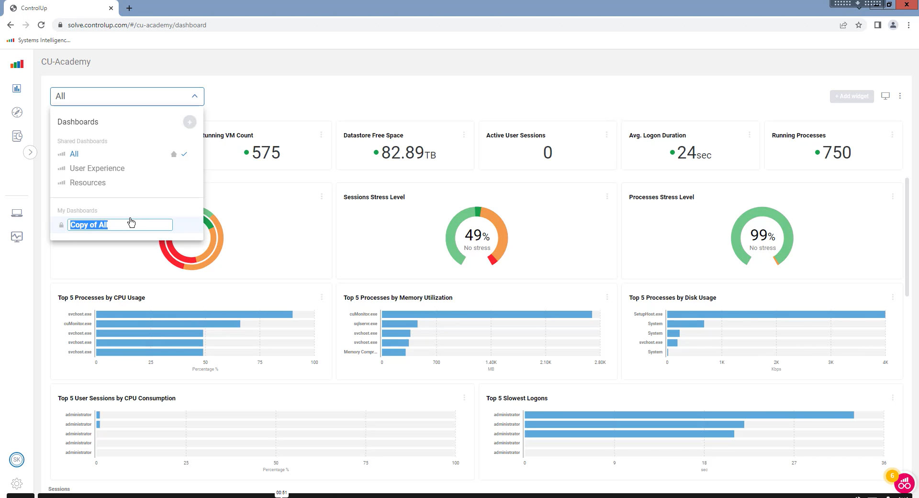Screen dimensions: 919x498
Task: Open the reports history icon in sidebar
Action: click(17, 136)
